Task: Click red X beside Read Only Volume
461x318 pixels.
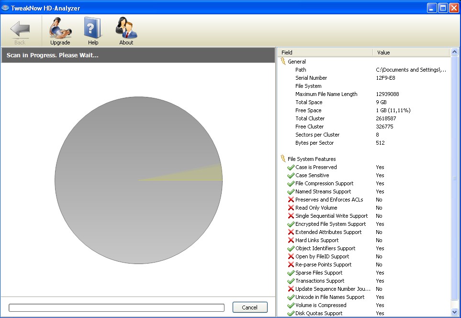Action: click(291, 208)
